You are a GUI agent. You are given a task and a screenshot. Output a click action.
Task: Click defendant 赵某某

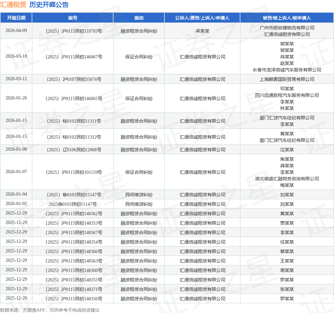287,63
